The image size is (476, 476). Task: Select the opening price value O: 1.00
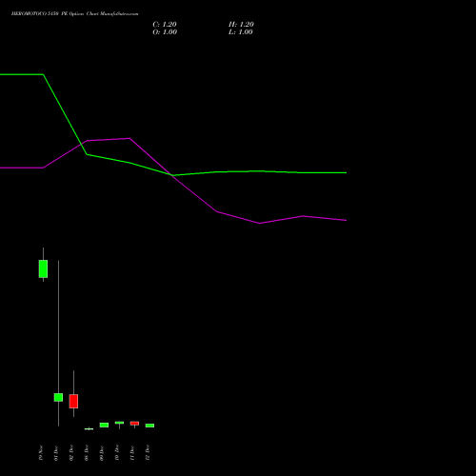pyautogui.click(x=165, y=32)
